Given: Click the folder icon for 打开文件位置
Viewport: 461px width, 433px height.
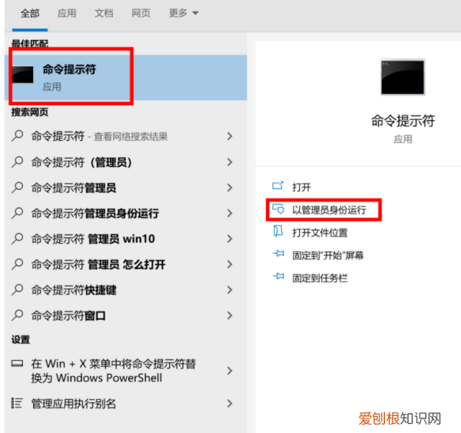Looking at the screenshot, I should coord(278,231).
